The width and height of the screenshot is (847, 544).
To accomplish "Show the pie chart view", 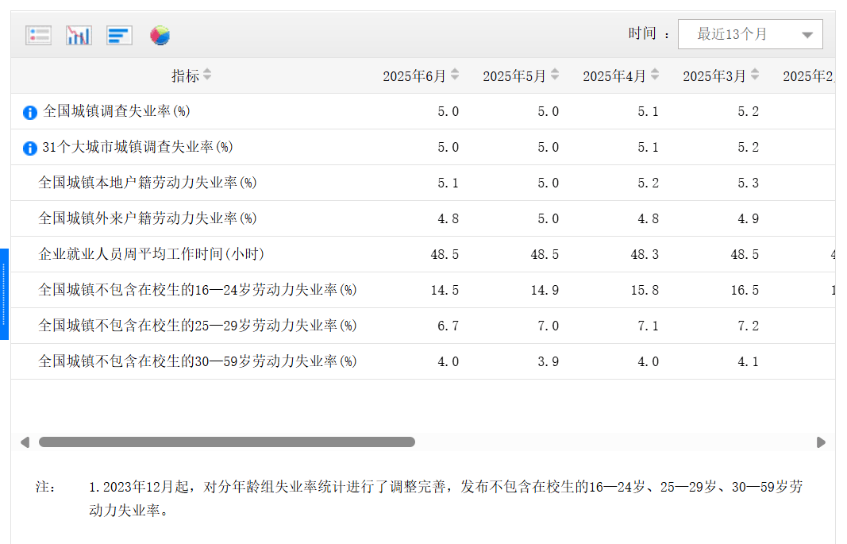I will pyautogui.click(x=160, y=35).
